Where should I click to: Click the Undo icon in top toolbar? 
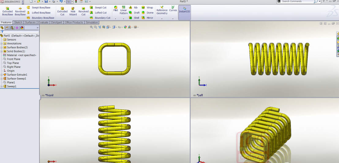61,1
